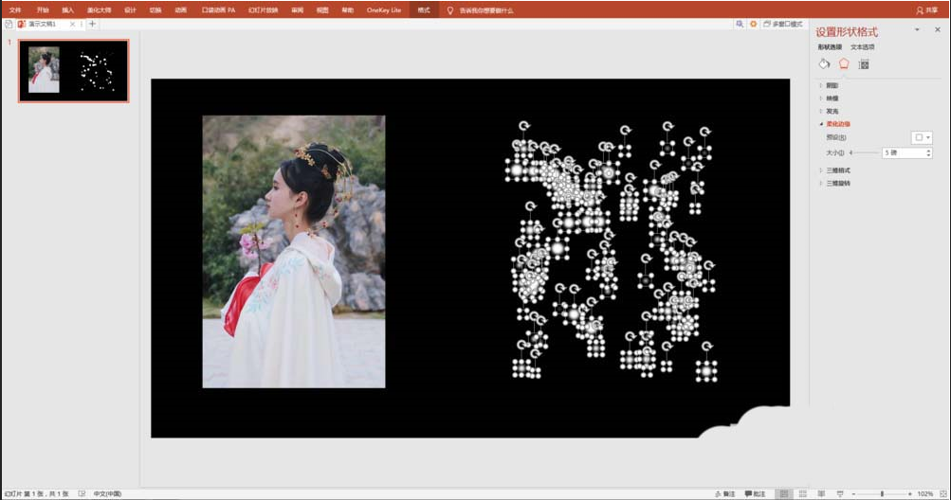Open the 文件 (File) menu
This screenshot has height=500, width=951.
[x=15, y=10]
